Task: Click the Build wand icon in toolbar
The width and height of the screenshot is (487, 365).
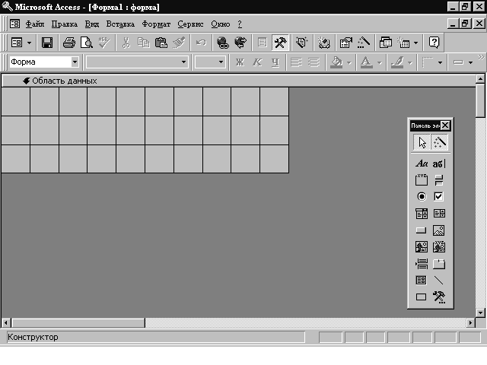Action: pos(364,43)
